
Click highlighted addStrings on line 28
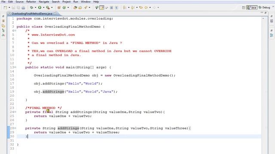[x=68, y=128]
